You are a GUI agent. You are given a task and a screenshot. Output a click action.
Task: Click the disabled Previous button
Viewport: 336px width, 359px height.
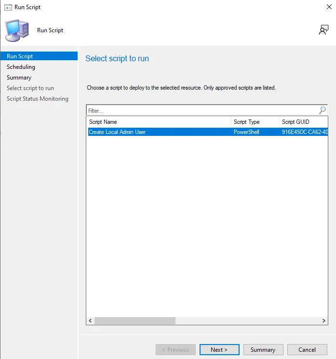pos(175,350)
